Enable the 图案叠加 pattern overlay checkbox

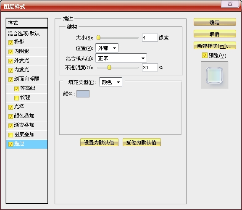click(11, 135)
